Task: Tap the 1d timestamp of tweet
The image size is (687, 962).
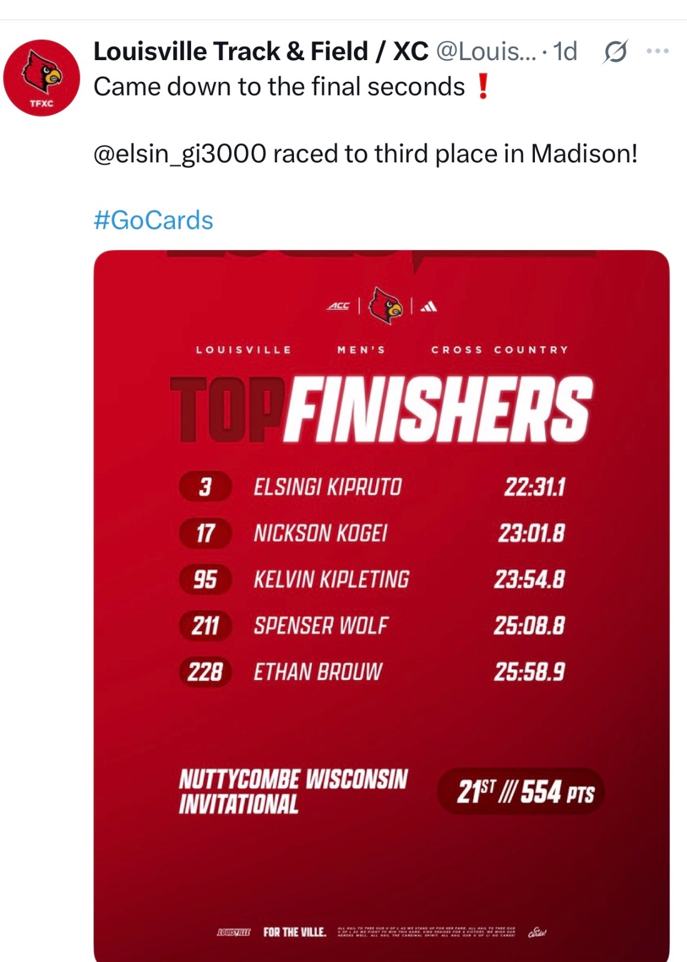Action: 565,52
